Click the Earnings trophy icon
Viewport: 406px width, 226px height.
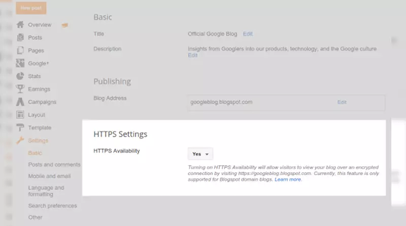(20, 89)
